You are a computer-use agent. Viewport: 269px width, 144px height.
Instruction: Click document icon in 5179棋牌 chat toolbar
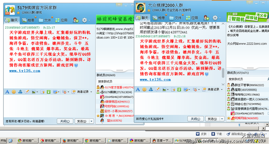pyautogui.click(x=42, y=92)
